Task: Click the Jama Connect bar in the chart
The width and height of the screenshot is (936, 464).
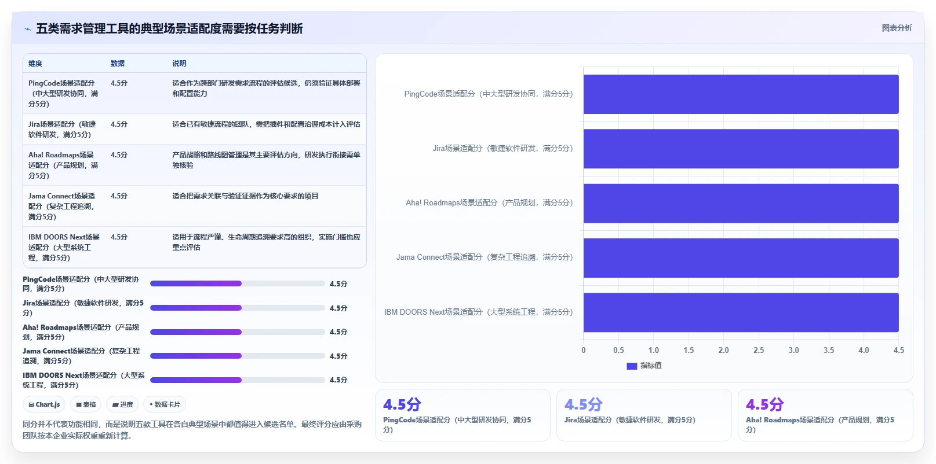Action: pos(741,258)
